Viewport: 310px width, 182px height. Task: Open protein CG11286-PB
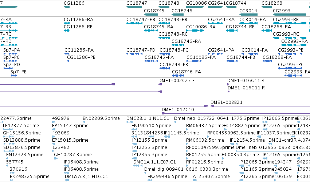(x=81, y=57)
